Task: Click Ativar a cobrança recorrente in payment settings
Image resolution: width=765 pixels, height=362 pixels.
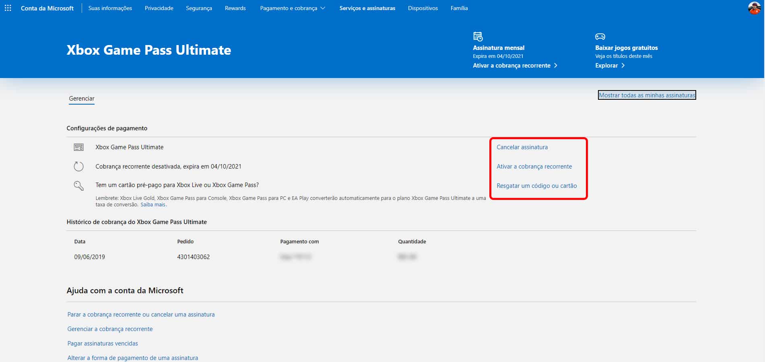Action: coord(534,167)
